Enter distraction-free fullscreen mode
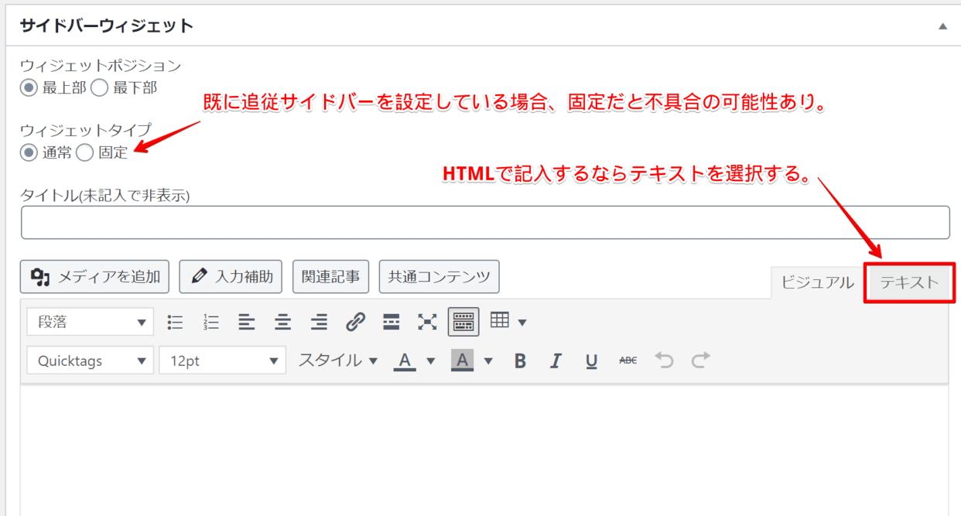The image size is (961, 516). 427,322
